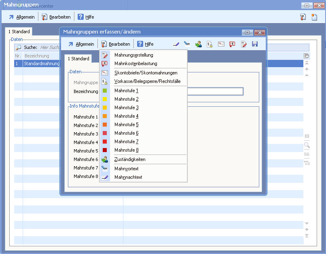Open Zuständigkeiten from the menu
Image resolution: width=326 pixels, height=254 pixels.
pos(130,159)
